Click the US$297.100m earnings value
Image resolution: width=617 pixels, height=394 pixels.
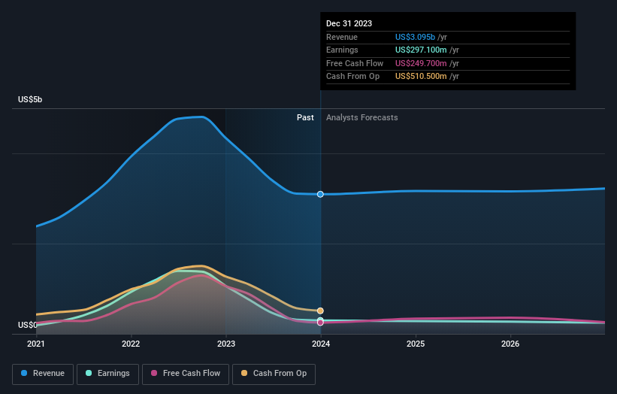point(421,50)
